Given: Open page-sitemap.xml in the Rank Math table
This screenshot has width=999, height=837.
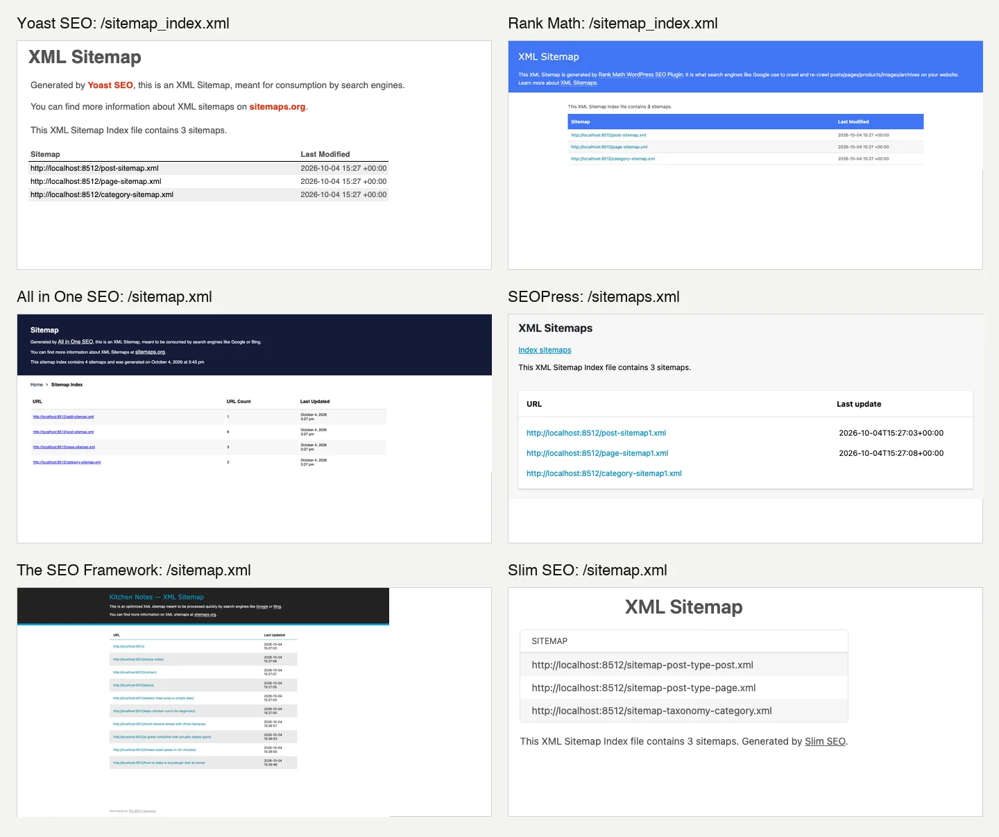Looking at the screenshot, I should (609, 147).
